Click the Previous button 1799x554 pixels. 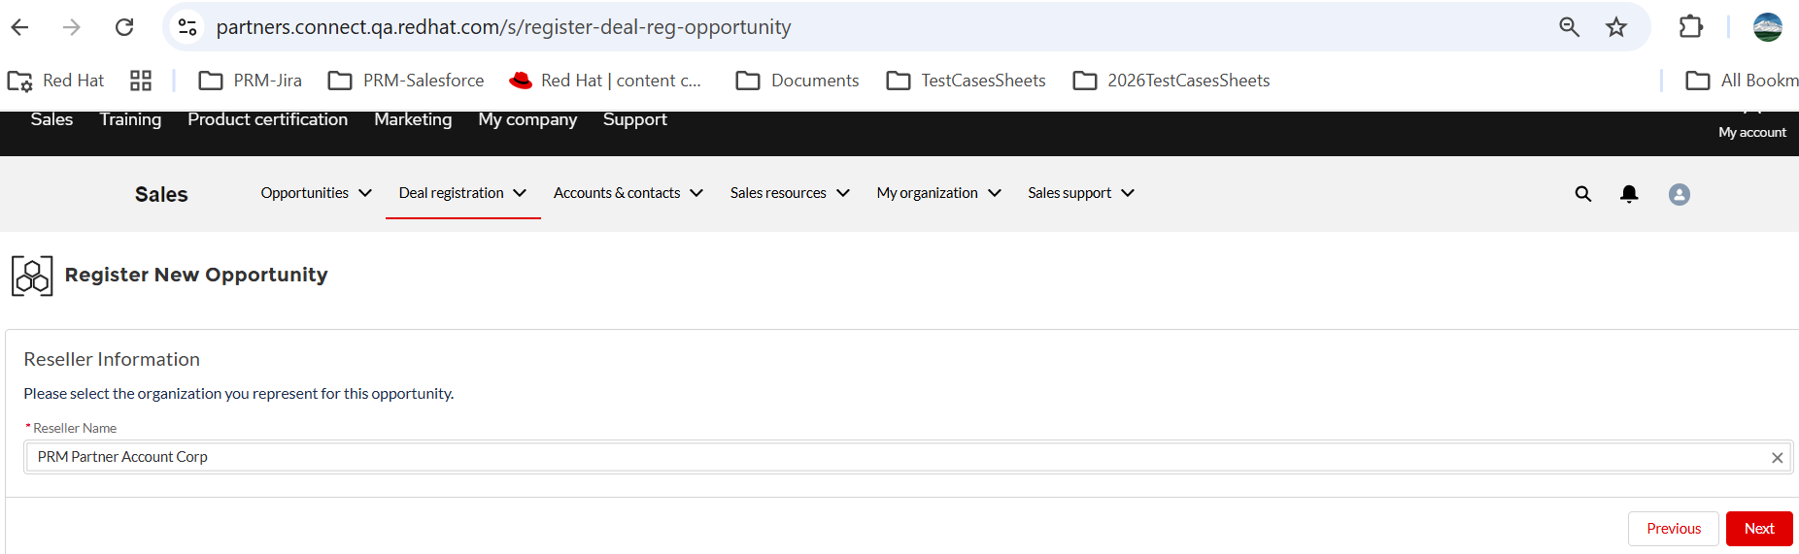pos(1673,529)
